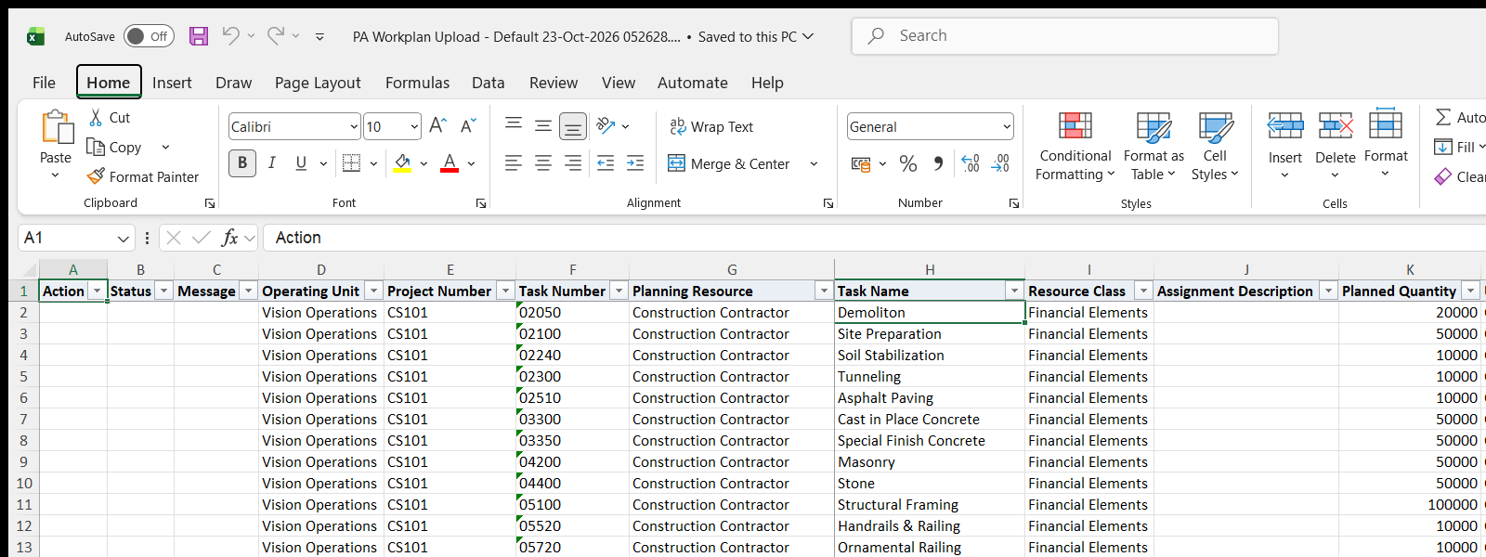Open the General number format dropdown

tap(1007, 126)
